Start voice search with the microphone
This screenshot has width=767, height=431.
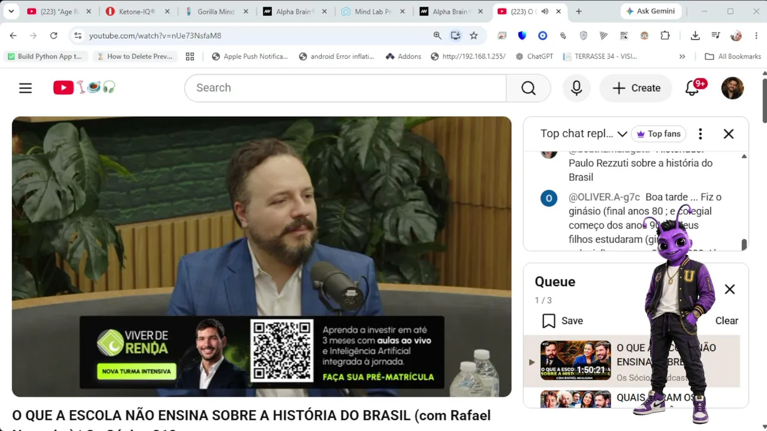coord(576,88)
